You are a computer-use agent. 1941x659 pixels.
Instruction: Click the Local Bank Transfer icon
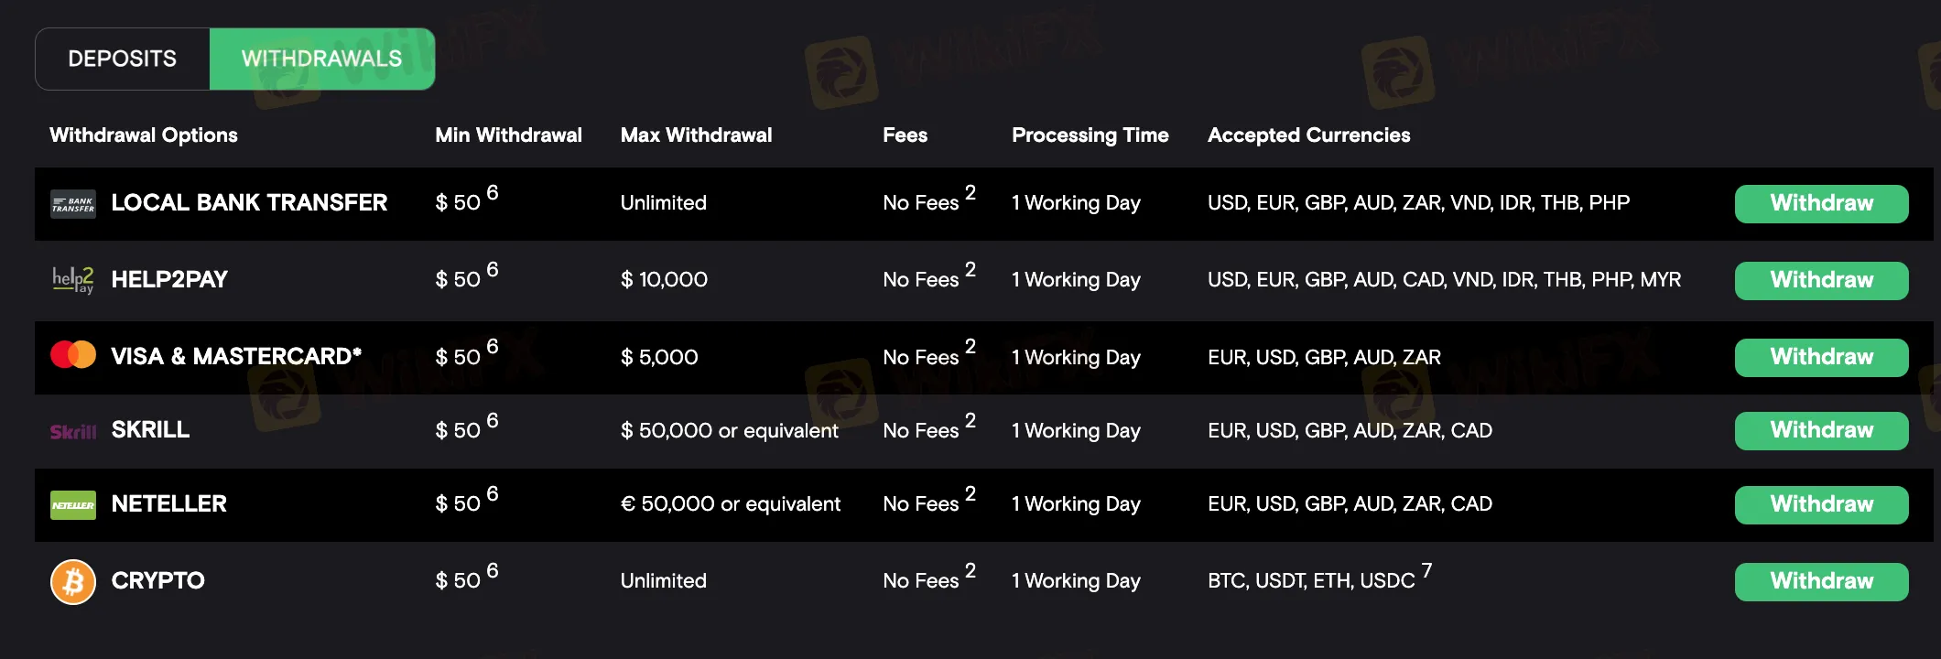(73, 204)
